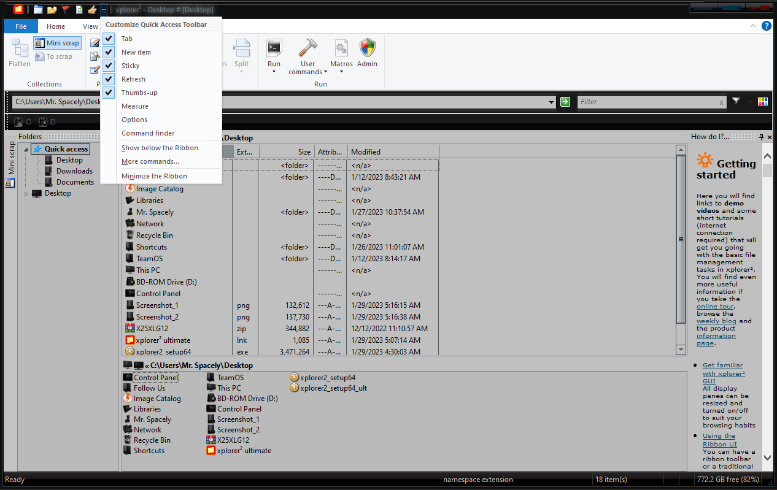
Task: Open the dropdown arrow next to funnel icon
Action: (x=749, y=102)
